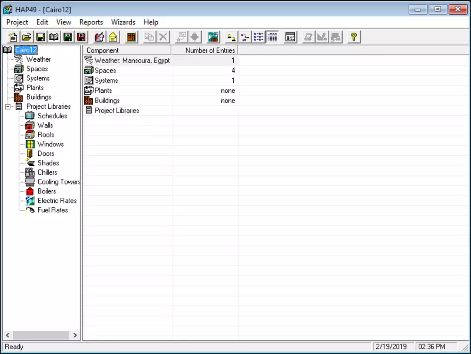This screenshot has height=354, width=471.
Task: Click the grayed round-gear toolbar icon
Action: click(195, 37)
